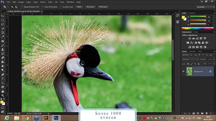This screenshot has width=216, height=121.
Task: Select the History Brush tool
Action: click(3, 53)
